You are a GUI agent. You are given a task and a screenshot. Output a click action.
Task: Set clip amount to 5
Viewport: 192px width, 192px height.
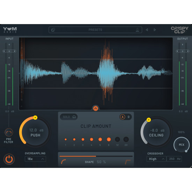[100, 139]
